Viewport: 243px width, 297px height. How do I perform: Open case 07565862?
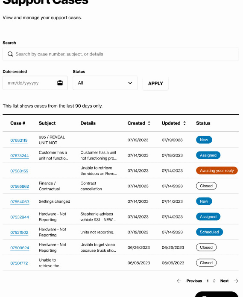20,186
